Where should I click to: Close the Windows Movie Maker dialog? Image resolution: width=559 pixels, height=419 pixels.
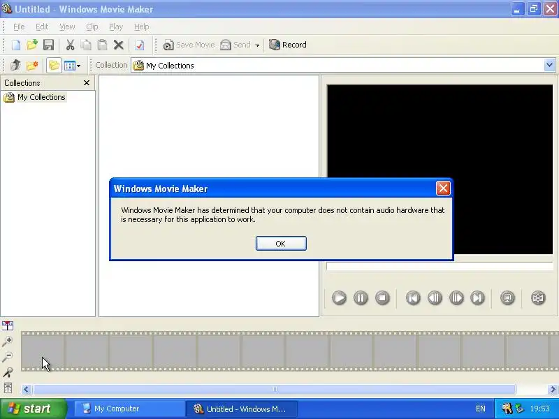pos(443,188)
